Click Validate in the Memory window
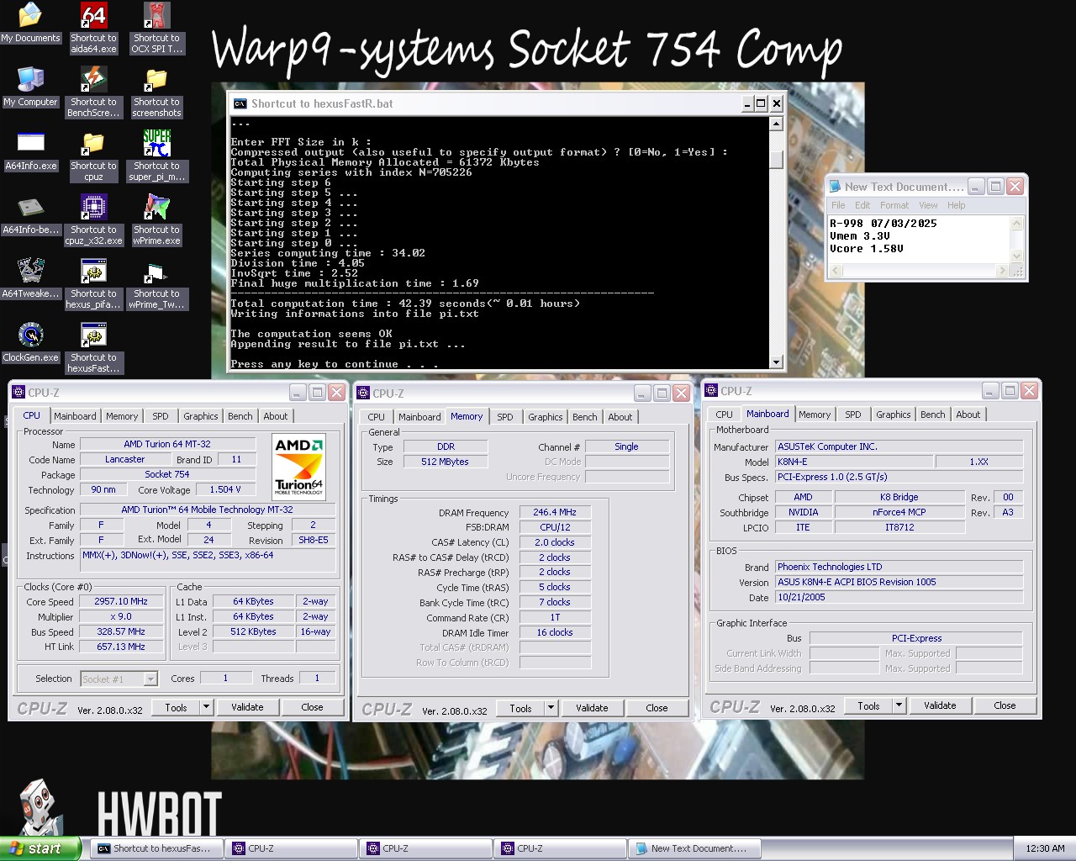This screenshot has height=861, width=1076. click(x=592, y=708)
